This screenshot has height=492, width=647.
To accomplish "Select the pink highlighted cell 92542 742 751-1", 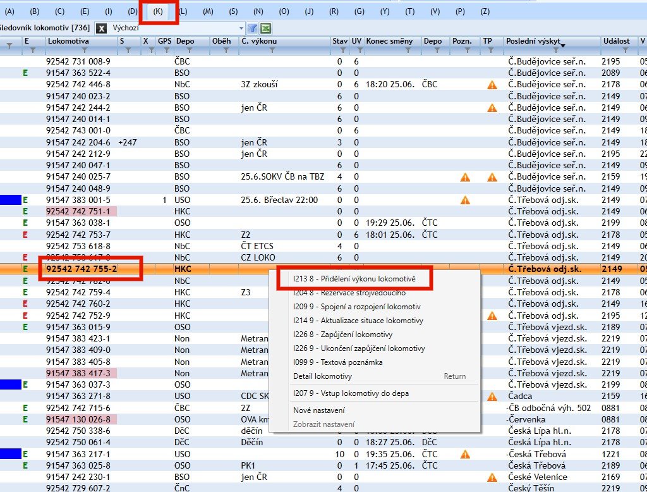I will 81,212.
